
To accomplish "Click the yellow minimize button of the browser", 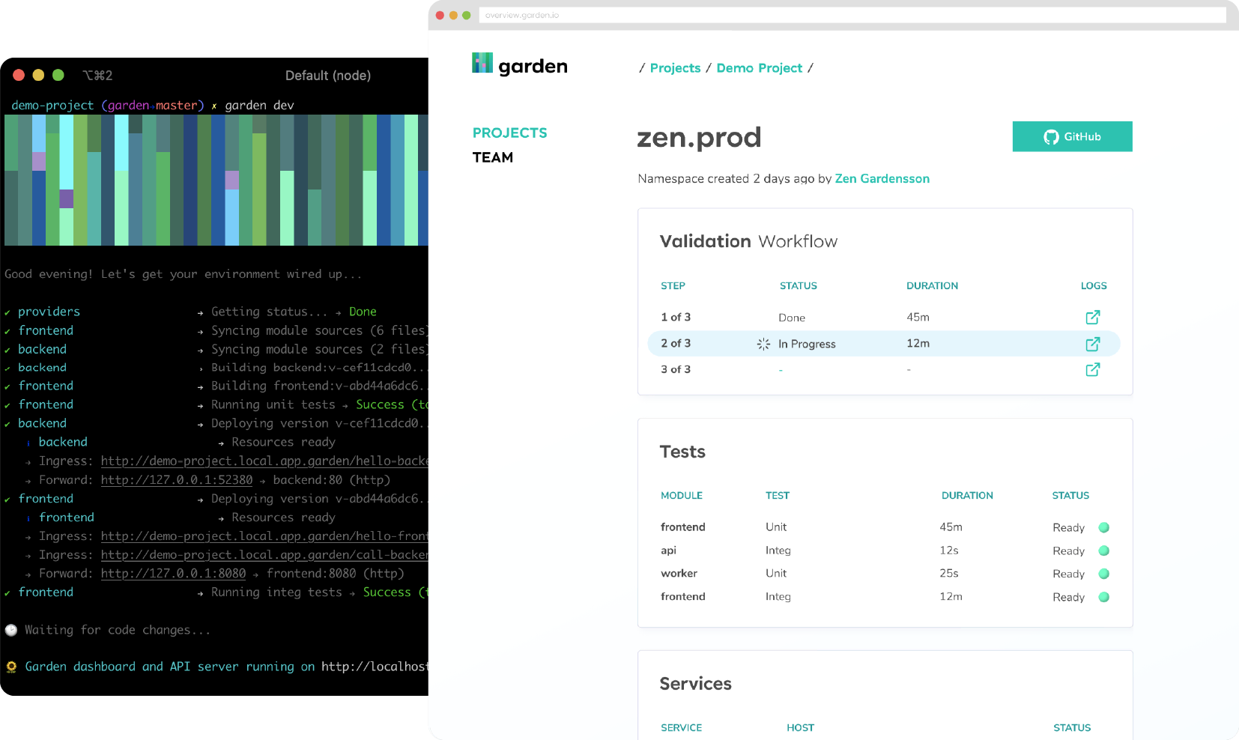I will tap(453, 15).
